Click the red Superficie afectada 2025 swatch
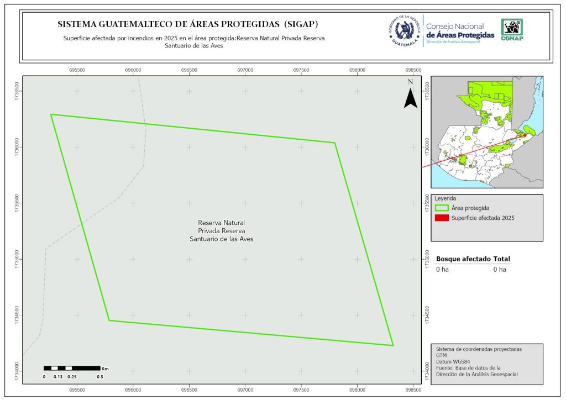Screen dimensions: 566x400 (442, 218)
